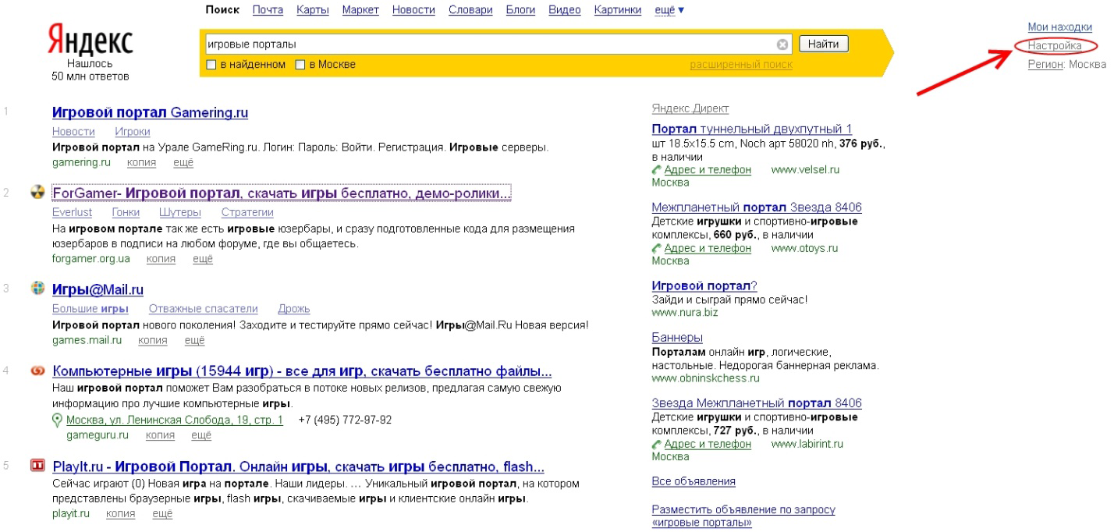Image resolution: width=1114 pixels, height=532 pixels.
Task: Open Словари service tab
Action: point(470,10)
